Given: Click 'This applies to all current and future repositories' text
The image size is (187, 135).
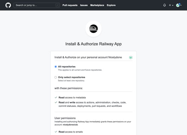Looking at the screenshot, I should (x=80, y=70).
